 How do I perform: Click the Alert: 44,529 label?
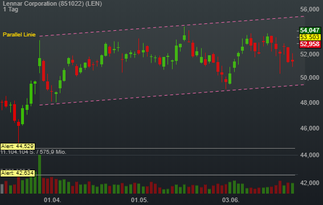18,146
